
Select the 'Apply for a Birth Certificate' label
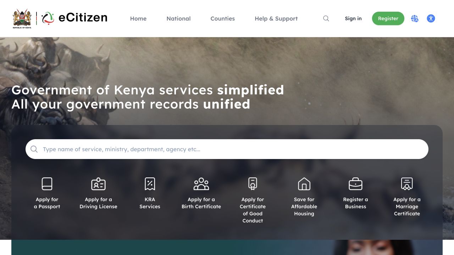point(201,203)
